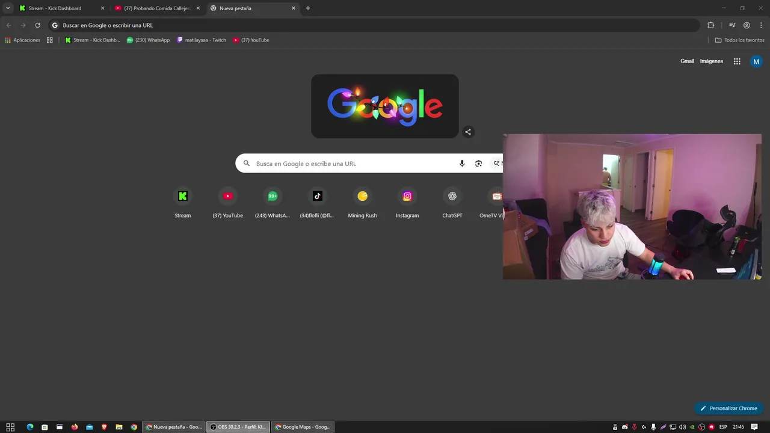Open the Windows Start menu

(10, 427)
